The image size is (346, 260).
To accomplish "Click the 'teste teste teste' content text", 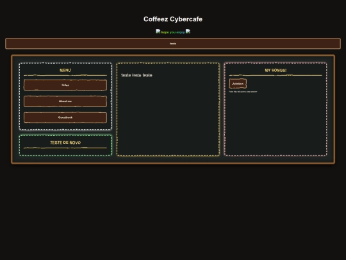I will [136, 75].
